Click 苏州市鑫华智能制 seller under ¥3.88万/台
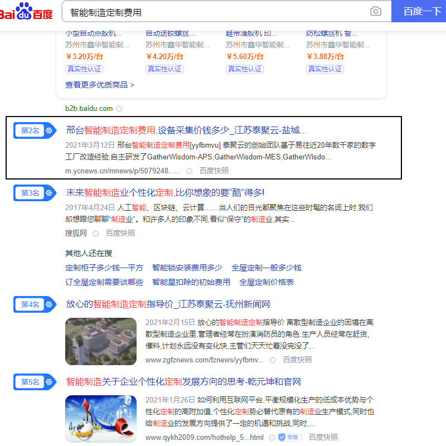The height and width of the screenshot is (446, 446). pyautogui.click(x=338, y=45)
